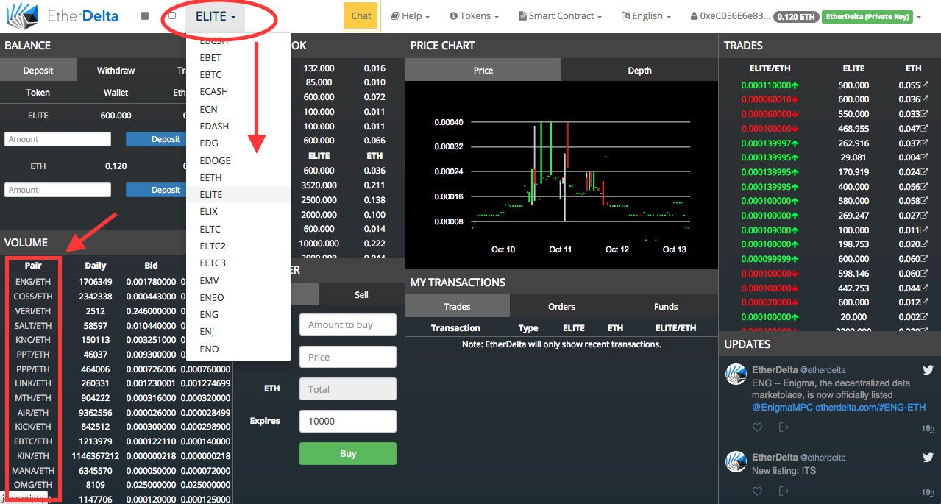Open the 0xeC0E6E6e83 account dropdown
Viewport: 941px width, 504px height.
(805, 16)
